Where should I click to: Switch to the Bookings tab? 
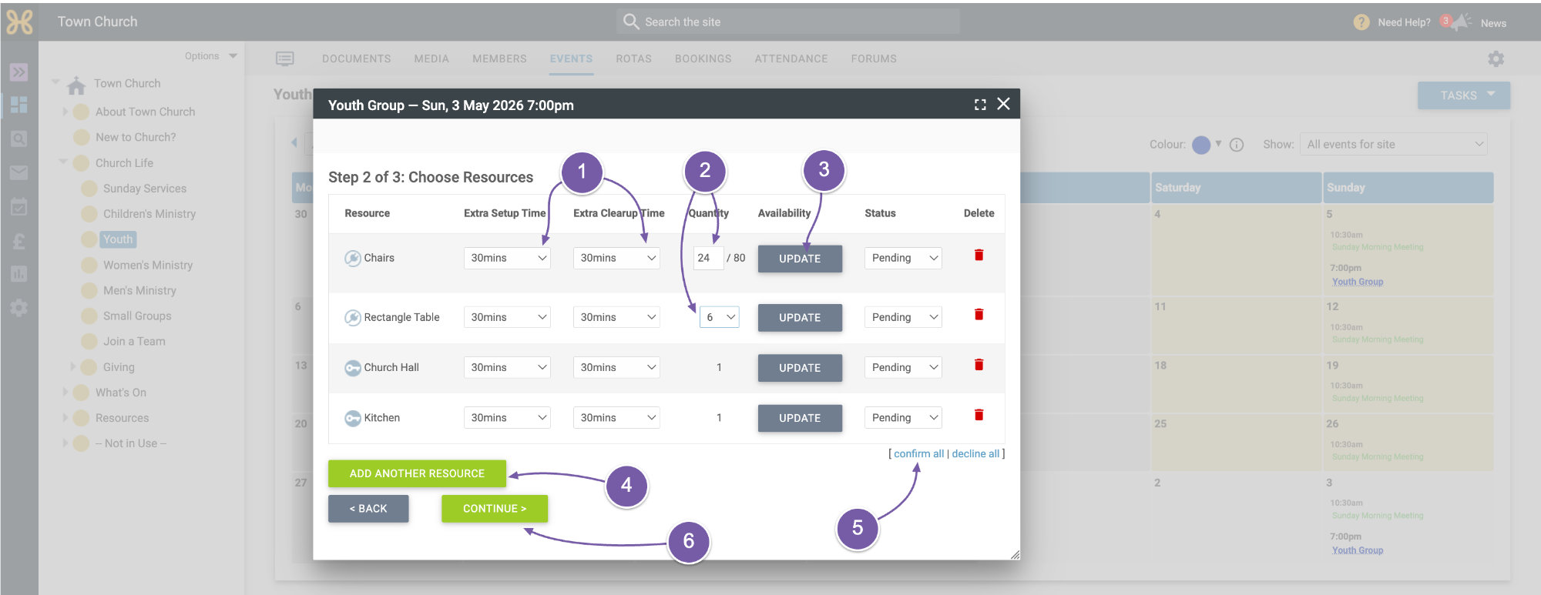(703, 58)
